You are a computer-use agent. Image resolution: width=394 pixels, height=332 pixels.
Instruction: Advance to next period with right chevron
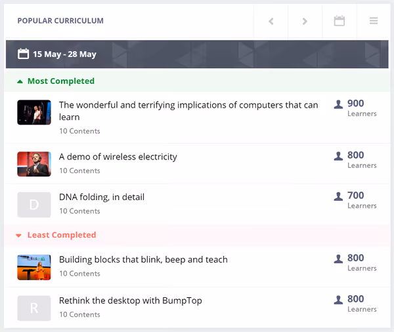click(305, 21)
